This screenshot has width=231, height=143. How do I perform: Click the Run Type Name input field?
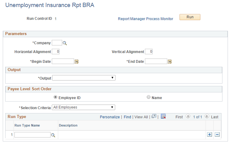(32, 135)
